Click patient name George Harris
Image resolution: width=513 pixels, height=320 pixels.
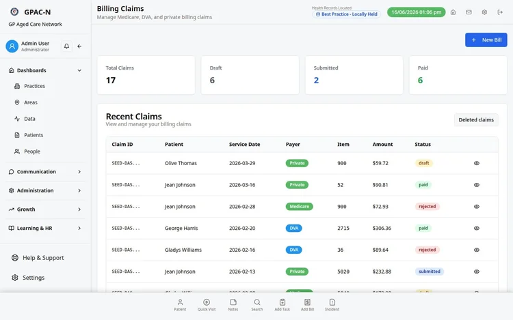coord(181,228)
